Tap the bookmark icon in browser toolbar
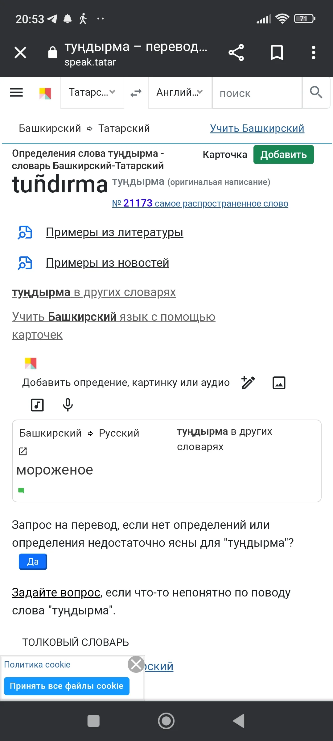Screen dimensions: 333x741 point(277,52)
